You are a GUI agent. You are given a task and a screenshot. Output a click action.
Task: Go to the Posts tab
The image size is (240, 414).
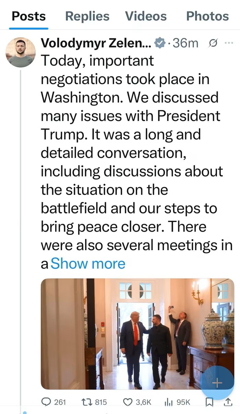(x=28, y=16)
